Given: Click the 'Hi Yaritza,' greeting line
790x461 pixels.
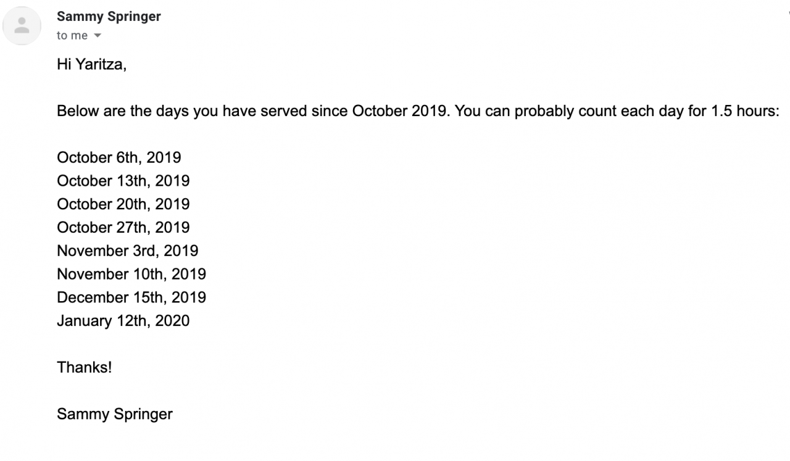Looking at the screenshot, I should pyautogui.click(x=91, y=65).
